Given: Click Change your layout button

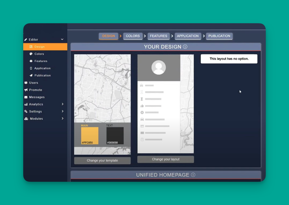Looking at the screenshot, I should click(x=166, y=159).
